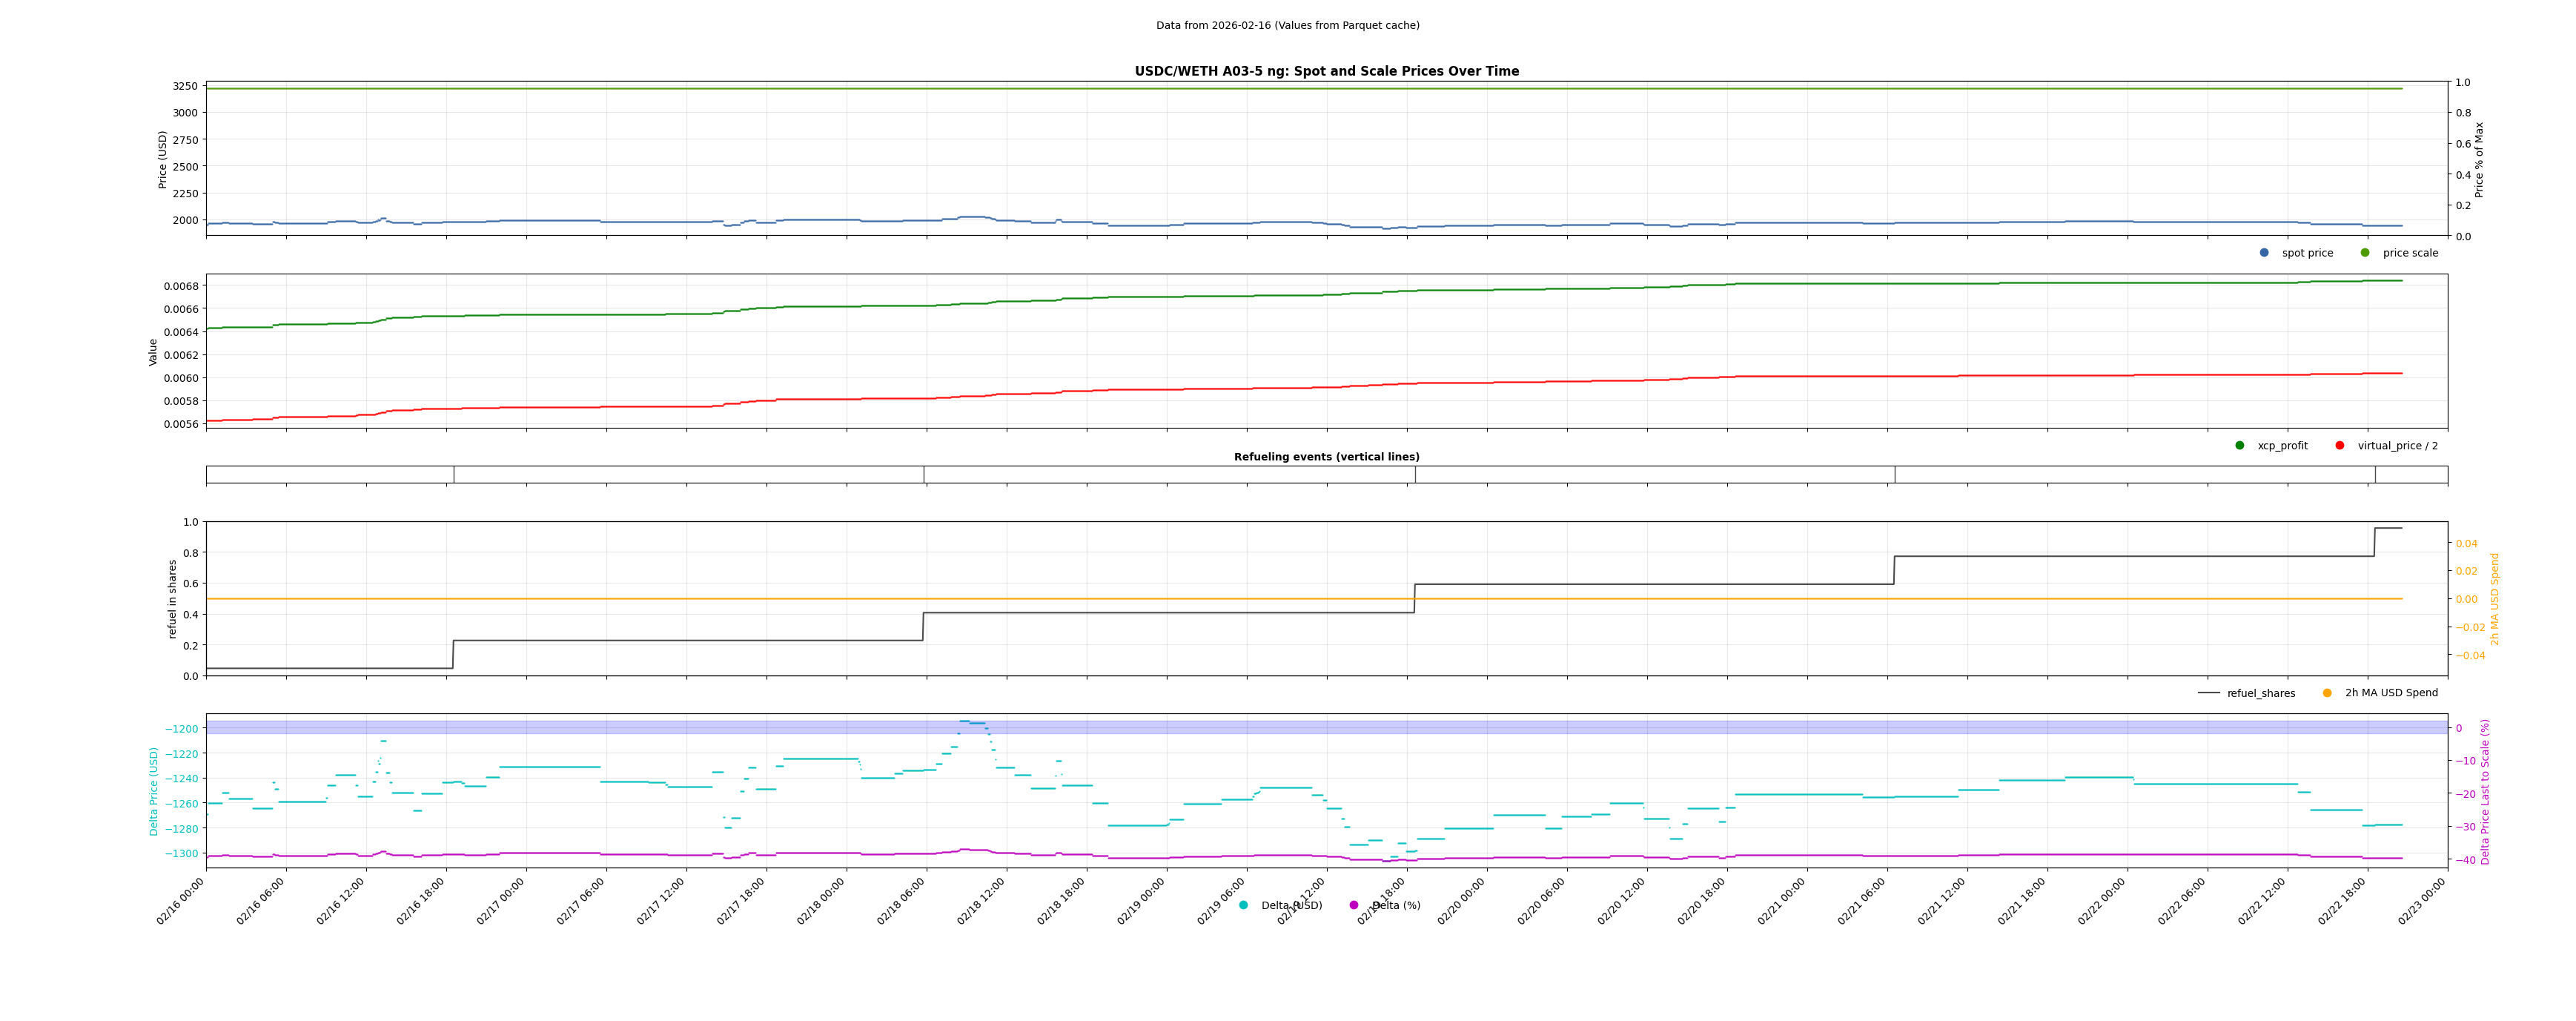Click the 'Refueling events (vertical lines)' subtitle
2576x1021 pixels.
[x=1326, y=457]
